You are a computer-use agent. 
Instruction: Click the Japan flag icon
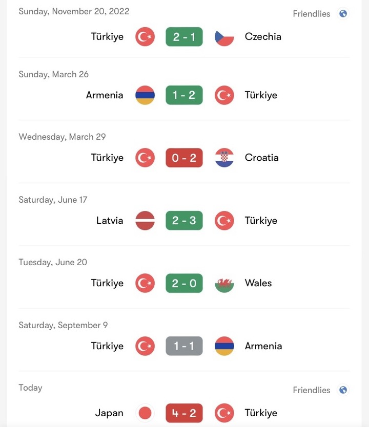pyautogui.click(x=145, y=413)
